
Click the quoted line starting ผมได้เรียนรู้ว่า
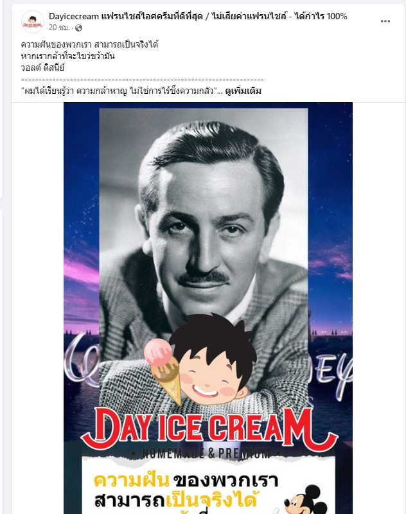click(x=119, y=91)
